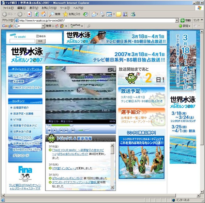Click the Edit page toolbar icon
Screen dimensions: 205x203
pos(109,14)
